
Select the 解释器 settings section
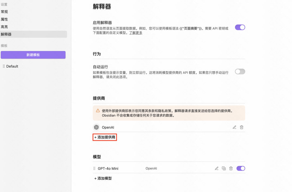tap(34, 34)
